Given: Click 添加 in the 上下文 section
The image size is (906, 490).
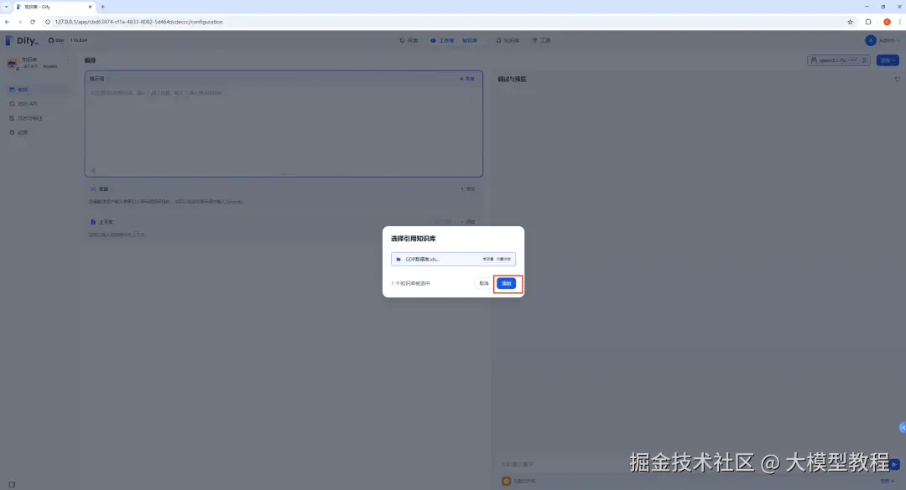Looking at the screenshot, I should (468, 222).
